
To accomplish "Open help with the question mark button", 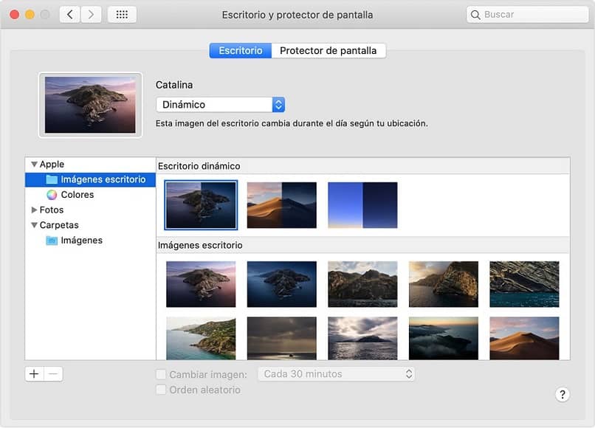I will (x=562, y=395).
